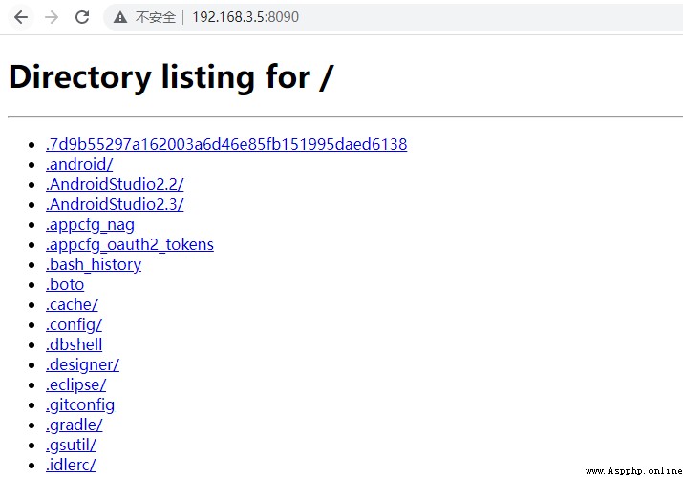Open the .AndroidStudio2.2/ folder link
683x477 pixels.
coord(115,184)
